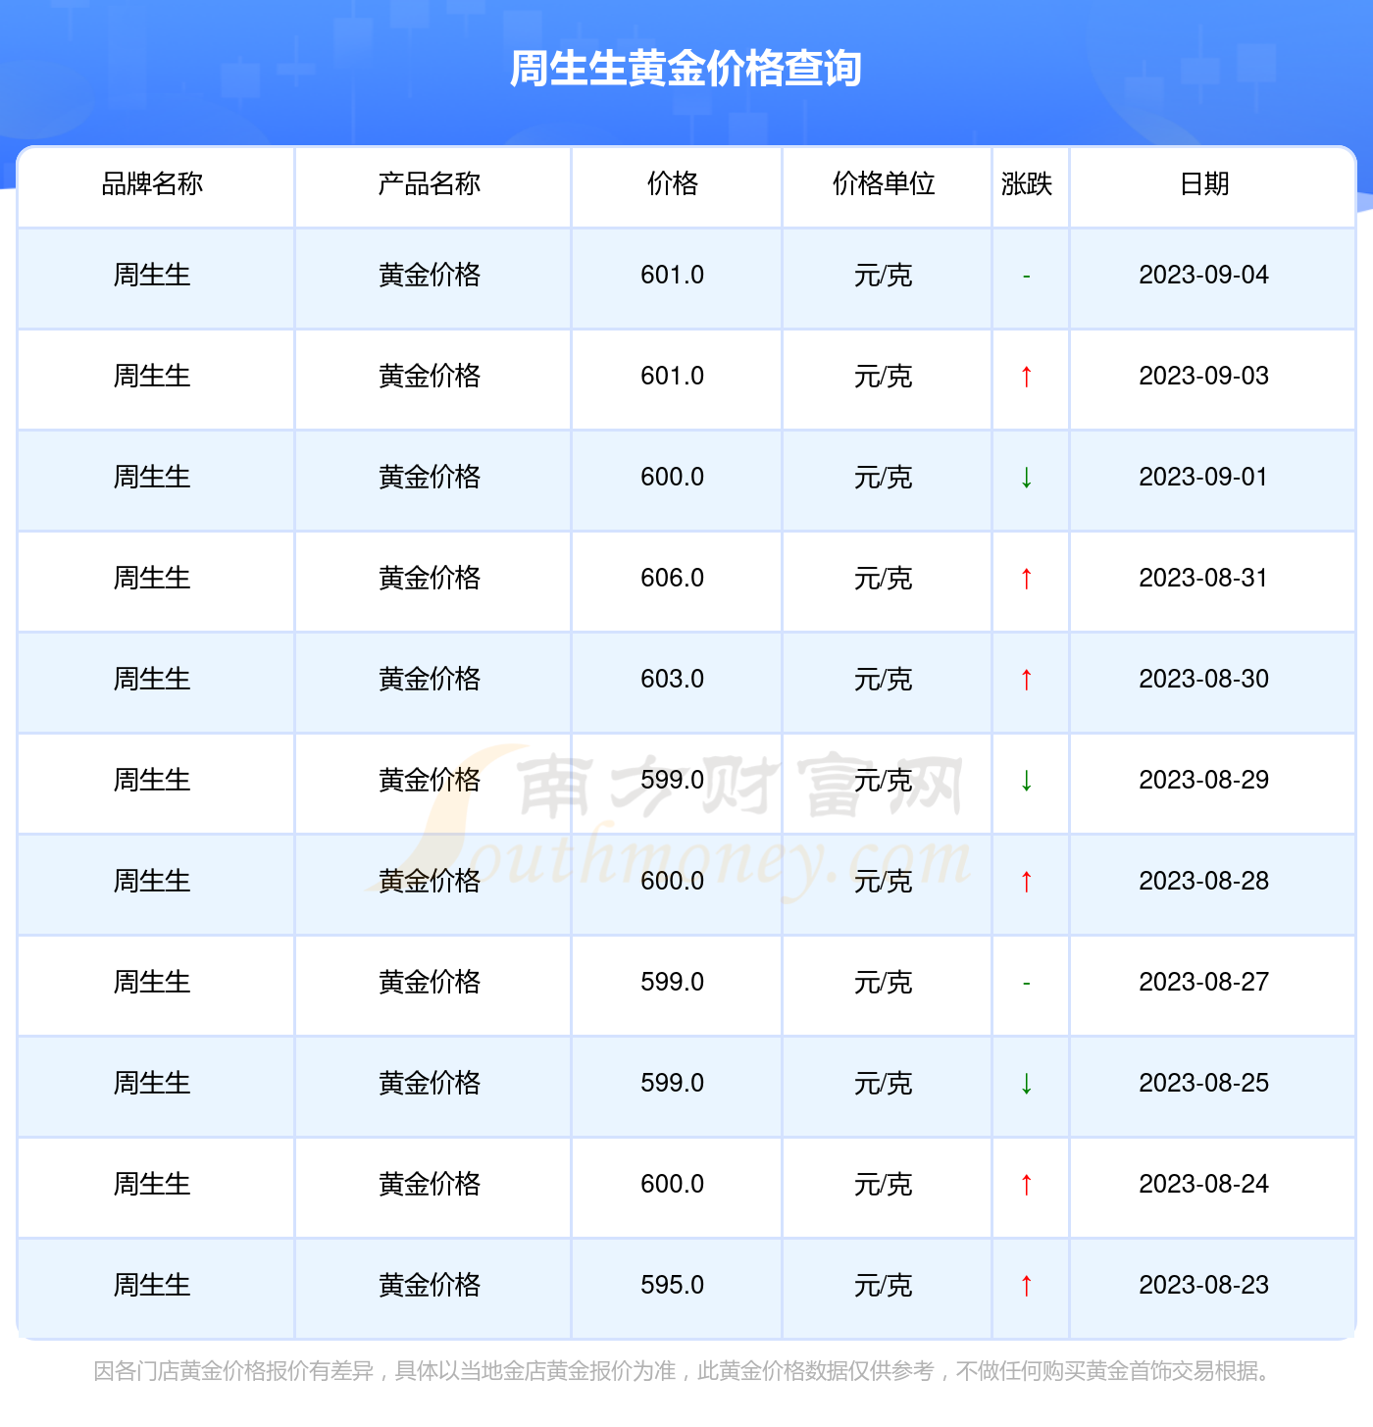
Task: Click the red up arrow for 2023-08-31
Action: point(1027,579)
